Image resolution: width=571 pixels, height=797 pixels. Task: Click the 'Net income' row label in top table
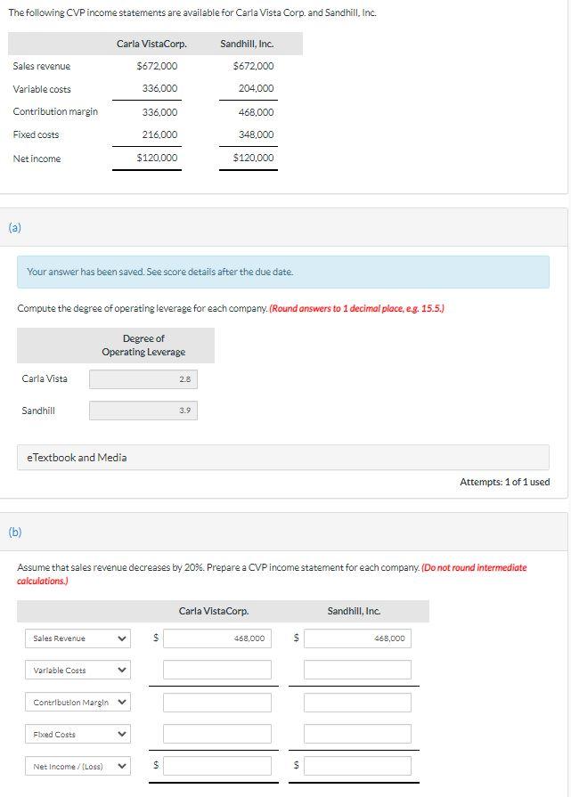(37, 159)
